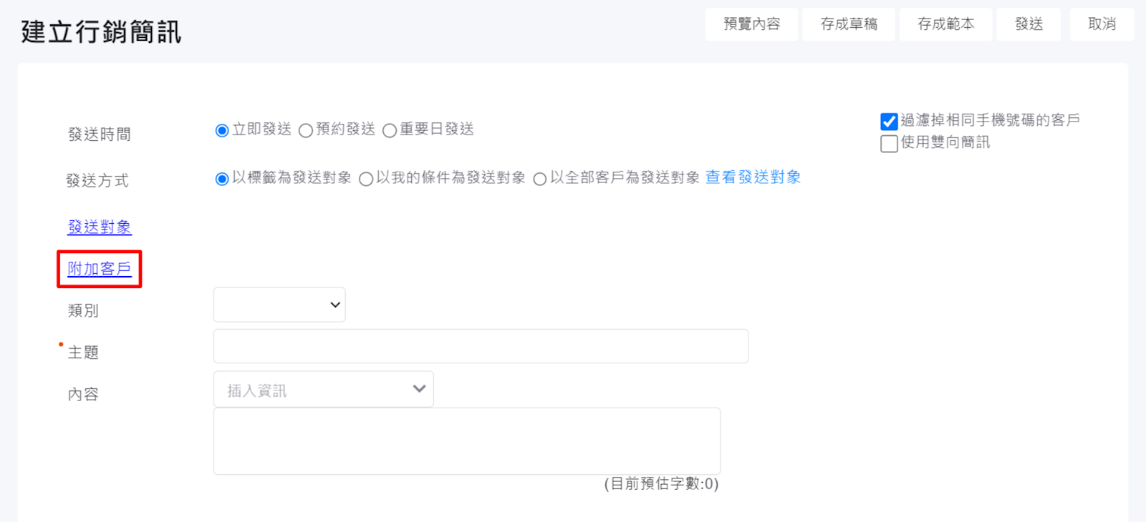The image size is (1146, 522).
Task: Select 以全部客戶為發送對象 radio option
Action: click(x=540, y=179)
